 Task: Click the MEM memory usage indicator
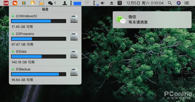point(96,3)
